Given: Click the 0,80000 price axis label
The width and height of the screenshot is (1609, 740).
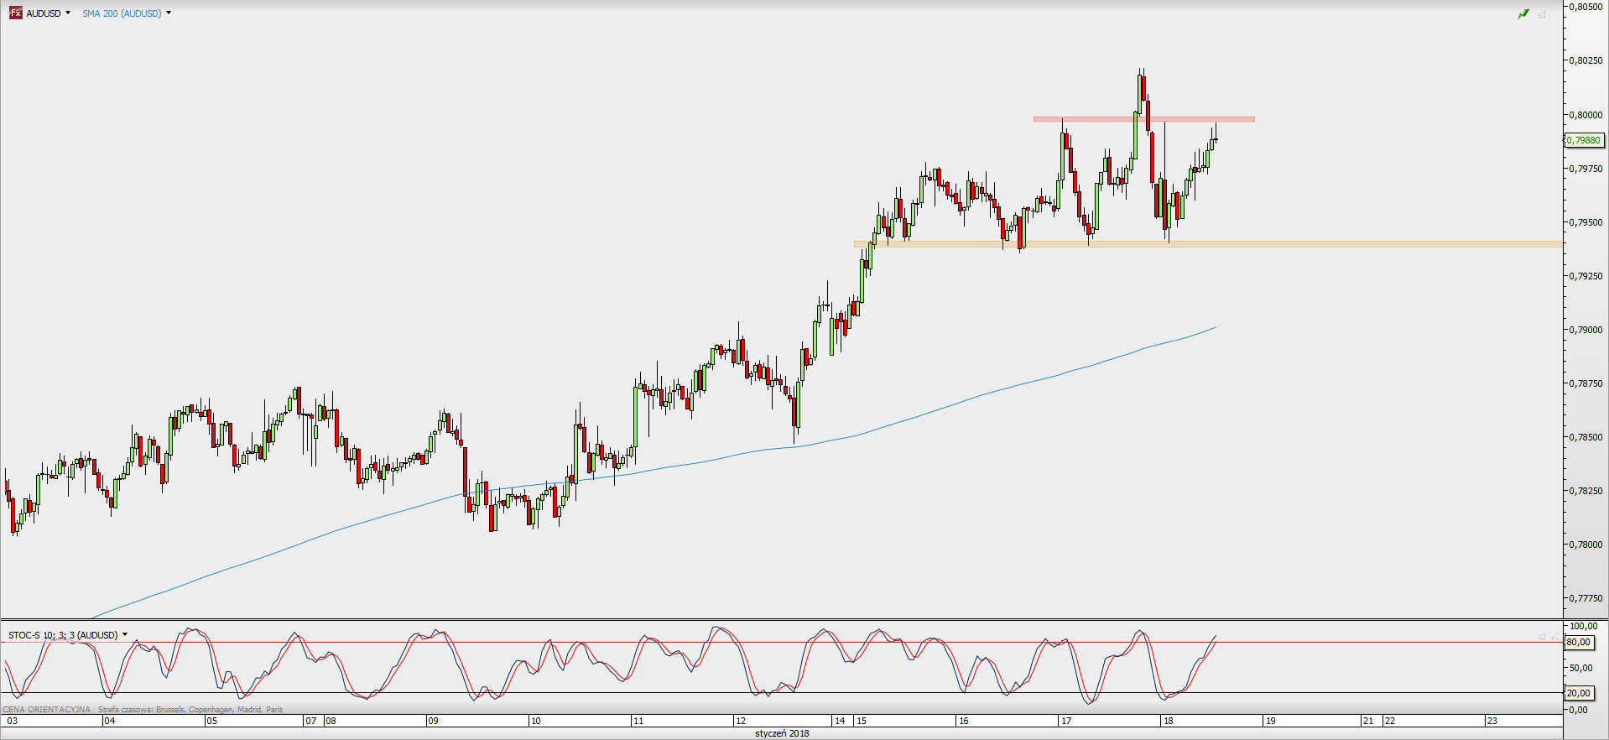Looking at the screenshot, I should pyautogui.click(x=1586, y=115).
